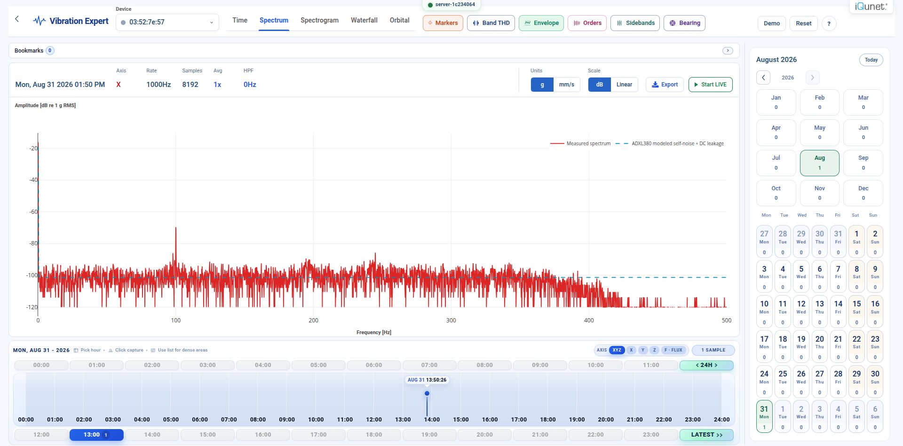Jump to LATEST capture
The width and height of the screenshot is (903, 446).
click(706, 435)
